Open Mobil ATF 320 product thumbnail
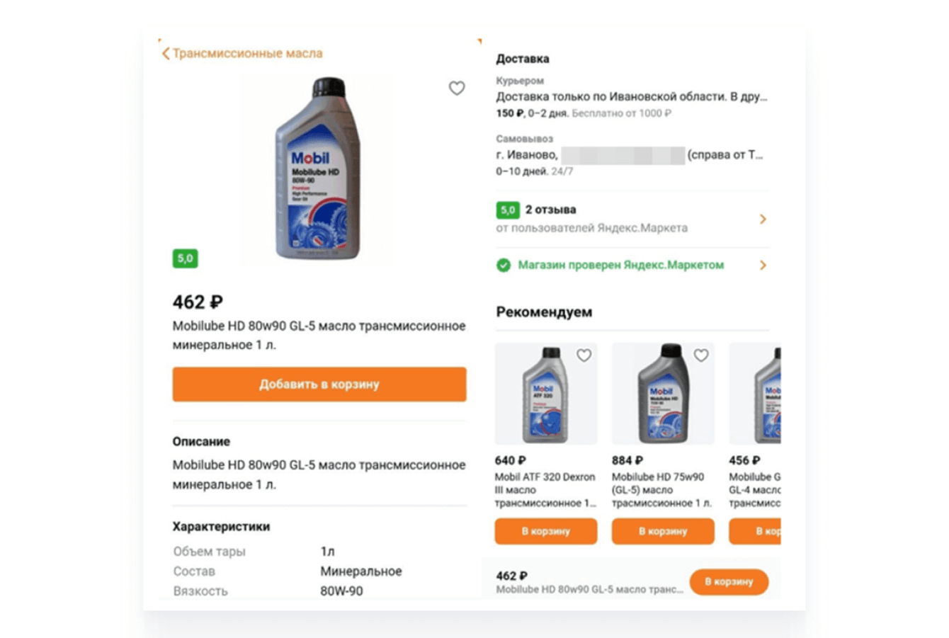 (545, 394)
